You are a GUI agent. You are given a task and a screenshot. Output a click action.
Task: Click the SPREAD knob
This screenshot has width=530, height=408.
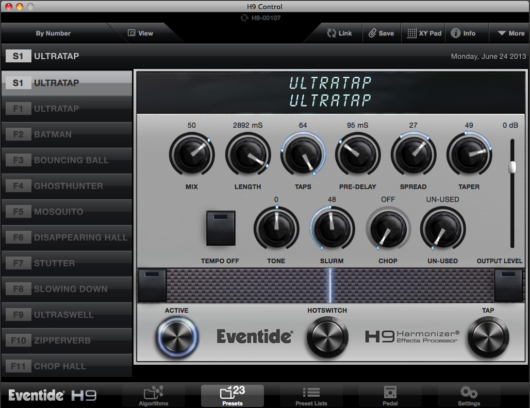coord(413,155)
